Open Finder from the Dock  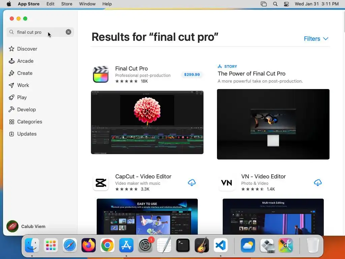(32, 245)
